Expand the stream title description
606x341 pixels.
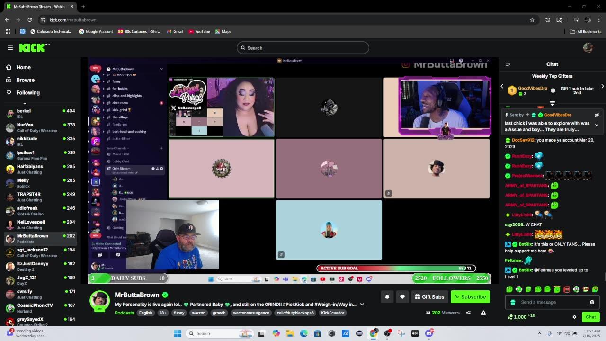coord(362,305)
